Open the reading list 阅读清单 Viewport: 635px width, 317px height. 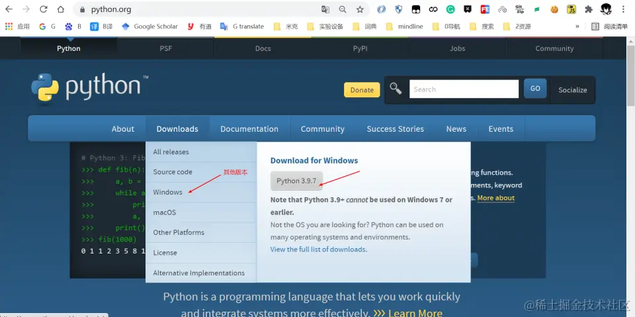click(x=609, y=26)
